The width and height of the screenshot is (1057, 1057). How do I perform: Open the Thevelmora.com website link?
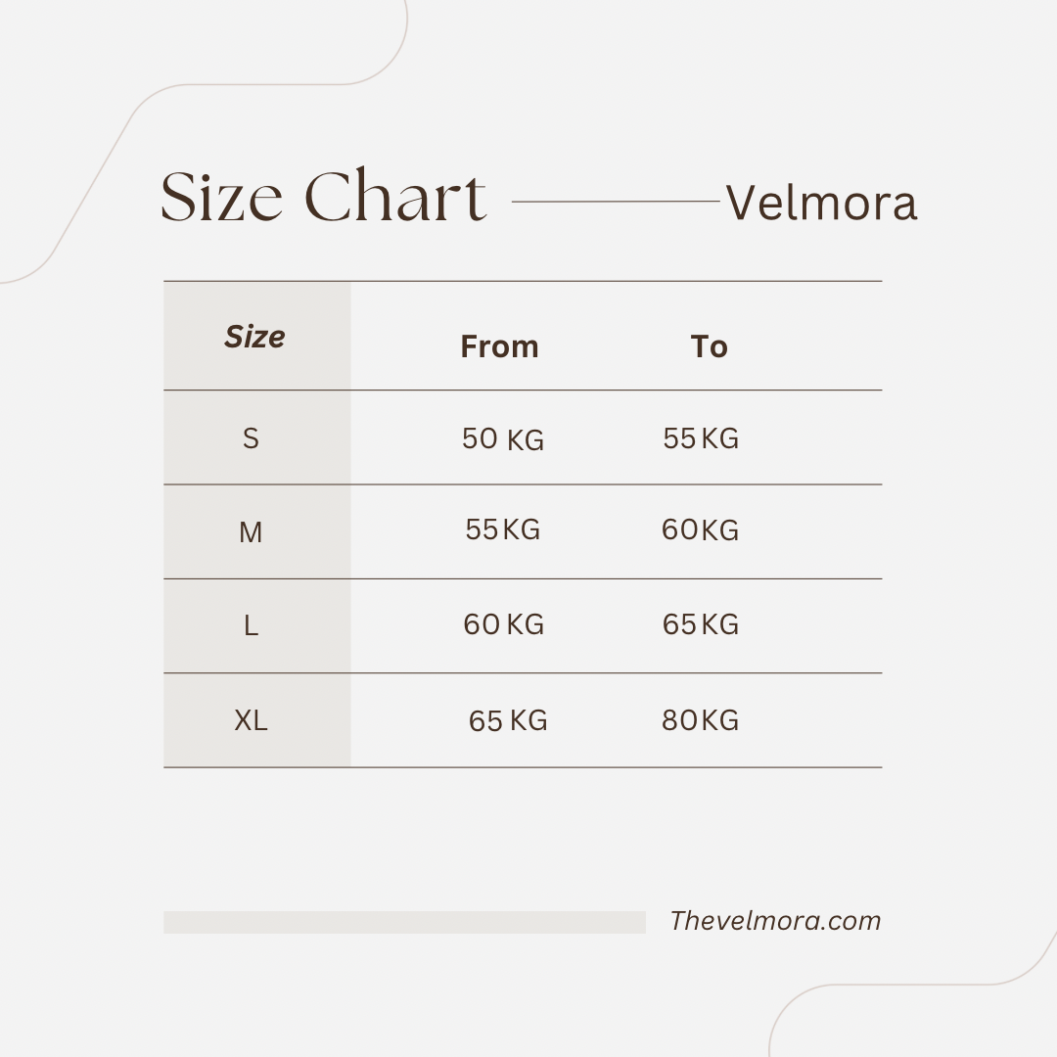pos(775,921)
